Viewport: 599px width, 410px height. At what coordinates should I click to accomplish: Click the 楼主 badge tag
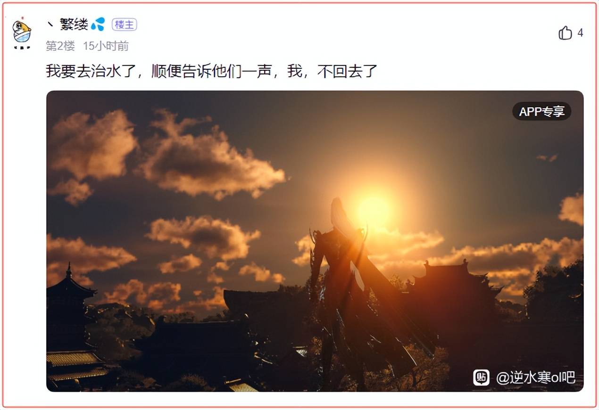[x=125, y=25]
